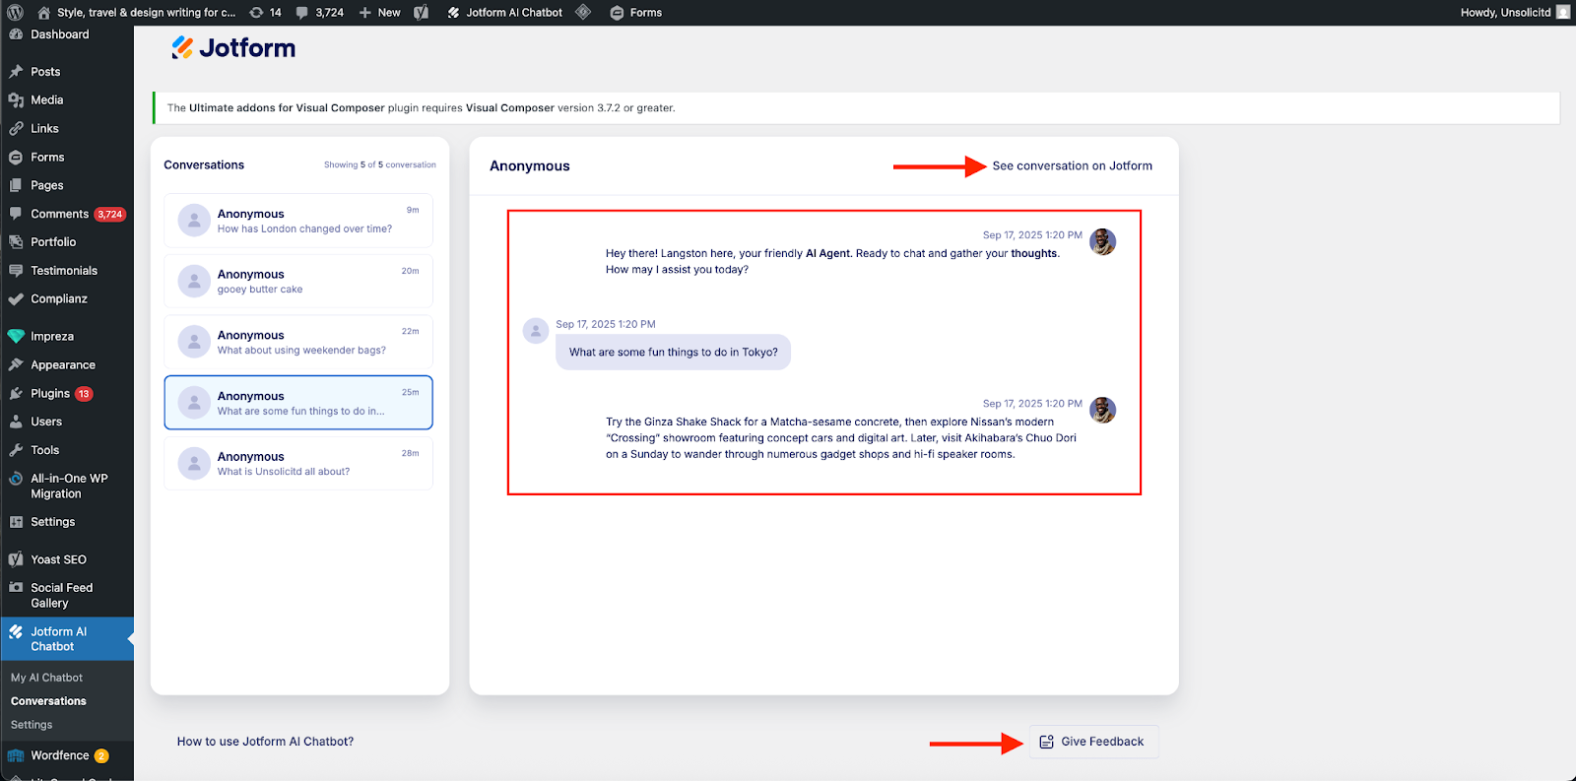Open the Yoast SEO icon in admin bar
Viewport: 1576px width, 781px height.
coord(422,13)
